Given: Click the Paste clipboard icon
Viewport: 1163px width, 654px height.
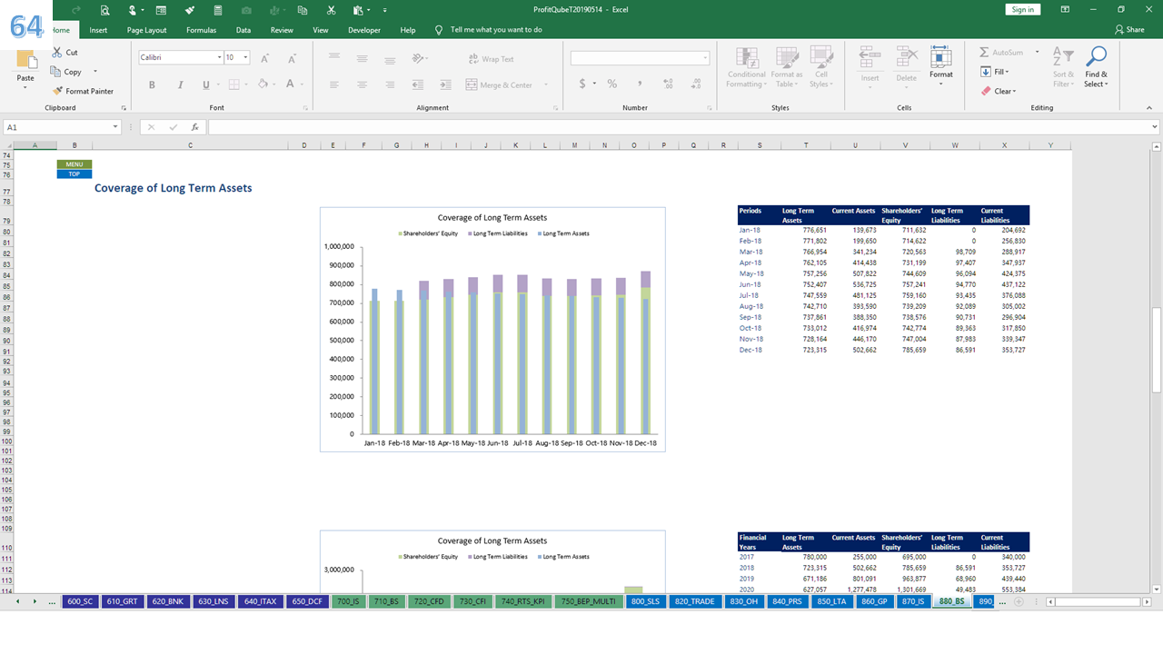Looking at the screenshot, I should 26,61.
